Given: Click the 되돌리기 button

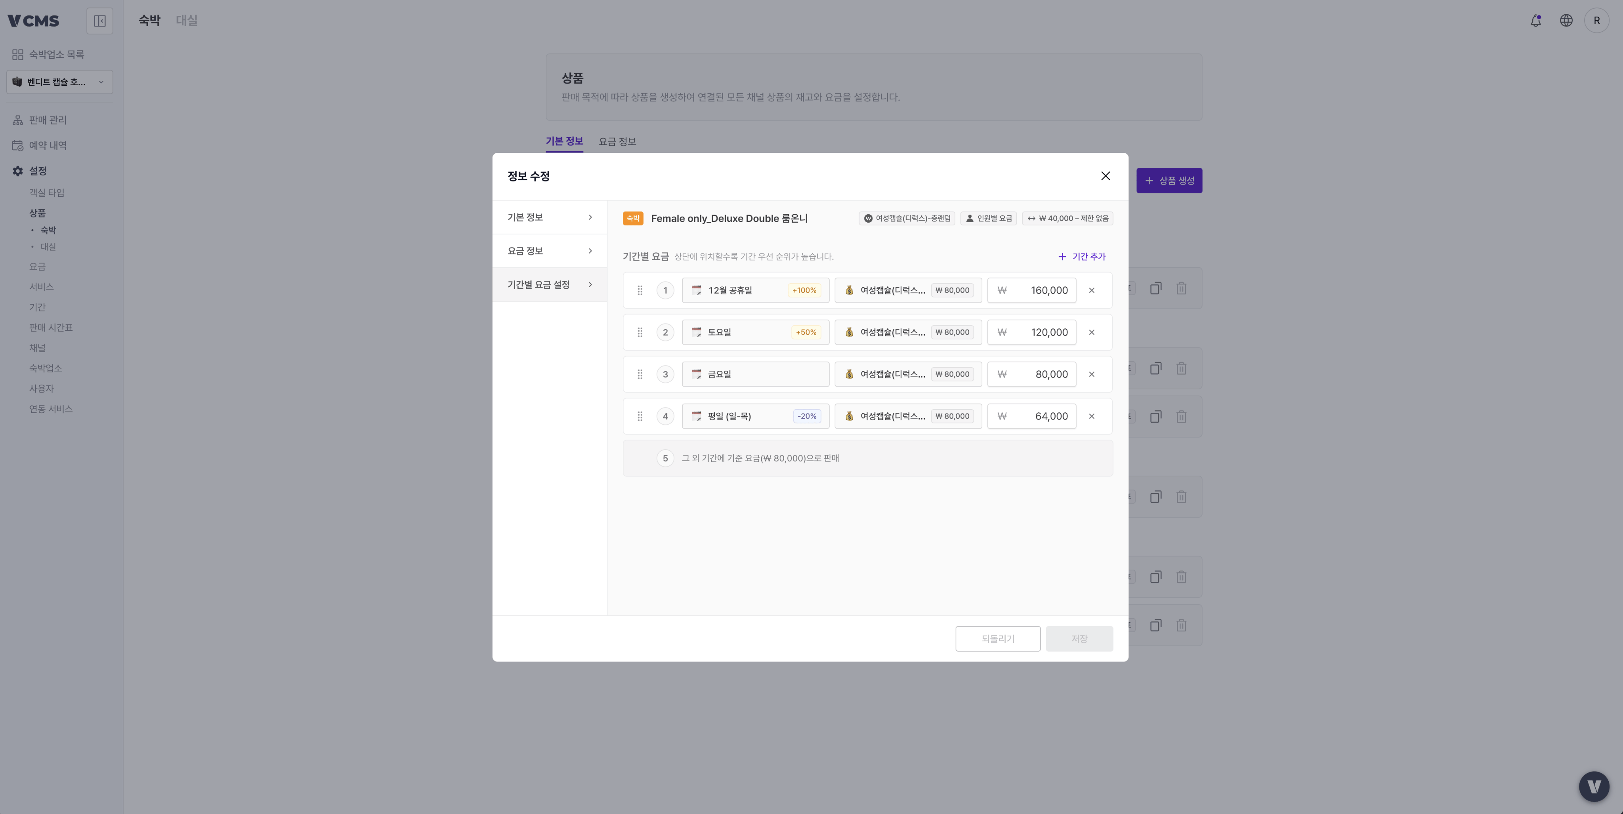Looking at the screenshot, I should coord(997,639).
